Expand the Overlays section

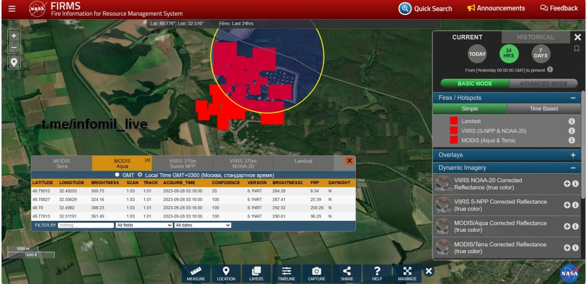pos(573,155)
